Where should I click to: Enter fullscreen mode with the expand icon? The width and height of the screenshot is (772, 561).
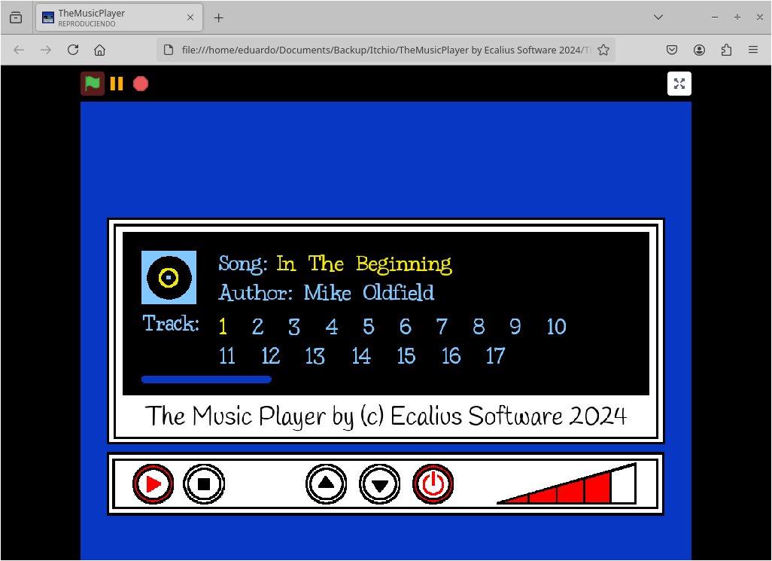pyautogui.click(x=679, y=84)
